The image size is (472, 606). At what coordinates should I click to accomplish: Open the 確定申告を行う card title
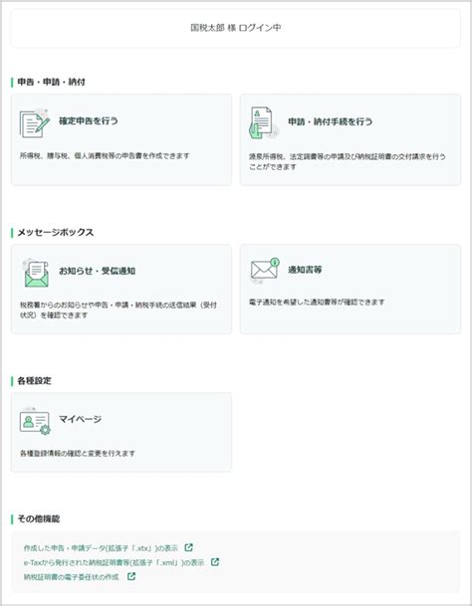[x=89, y=121]
